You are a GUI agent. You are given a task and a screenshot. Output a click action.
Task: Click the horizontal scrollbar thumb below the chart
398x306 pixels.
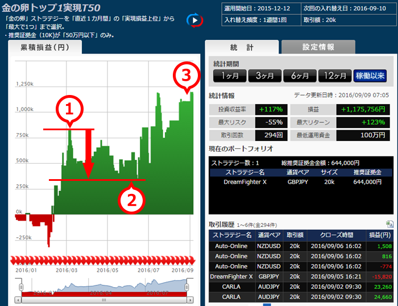[x=103, y=300]
